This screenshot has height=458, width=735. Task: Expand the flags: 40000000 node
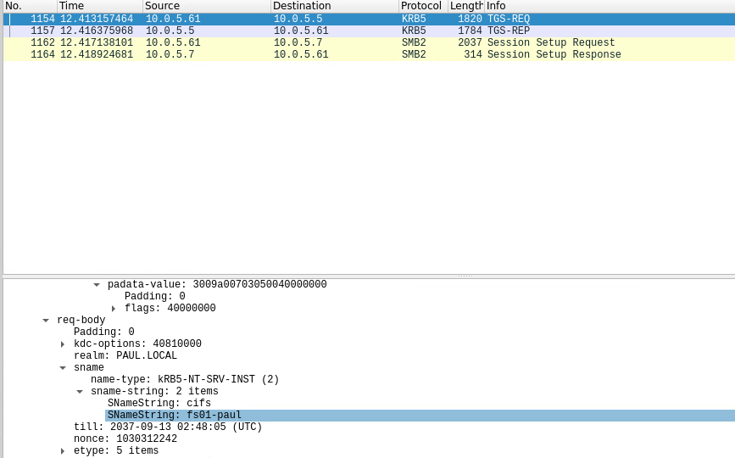(114, 309)
